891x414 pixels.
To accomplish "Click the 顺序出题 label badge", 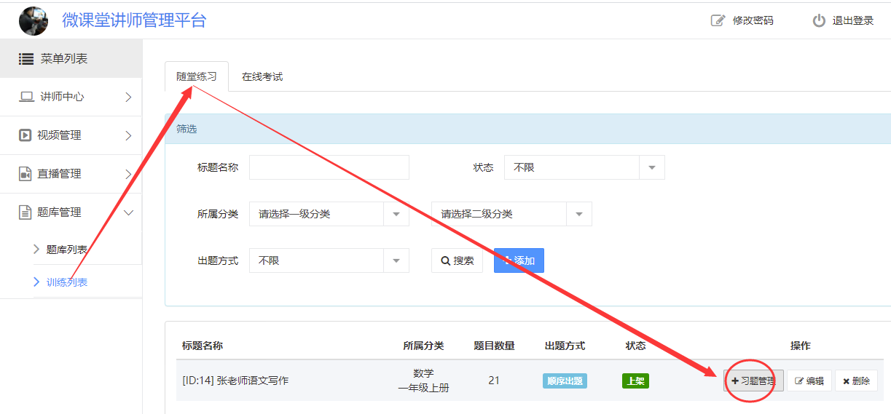I will tap(565, 381).
